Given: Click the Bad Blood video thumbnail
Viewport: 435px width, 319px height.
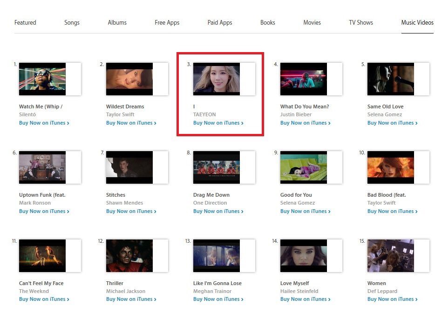Looking at the screenshot, I should tap(391, 167).
